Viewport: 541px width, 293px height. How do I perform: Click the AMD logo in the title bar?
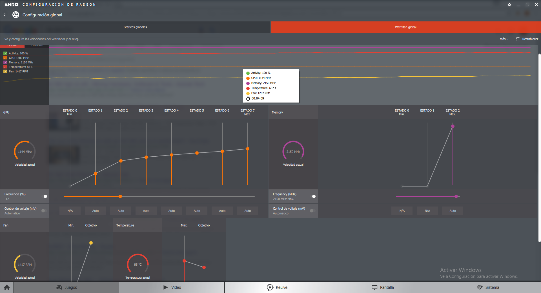point(11,5)
